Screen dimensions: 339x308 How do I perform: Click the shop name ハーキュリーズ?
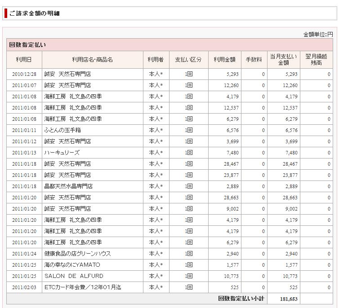pyautogui.click(x=62, y=153)
